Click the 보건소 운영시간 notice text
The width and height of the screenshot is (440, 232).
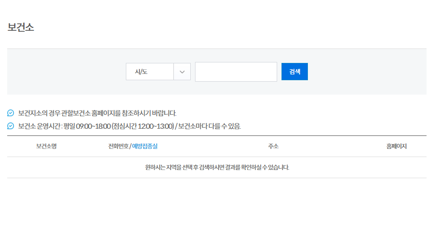pos(130,126)
